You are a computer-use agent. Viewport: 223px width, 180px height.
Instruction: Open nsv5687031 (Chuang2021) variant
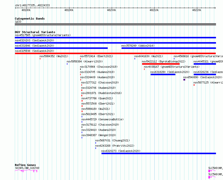(x=113, y=140)
